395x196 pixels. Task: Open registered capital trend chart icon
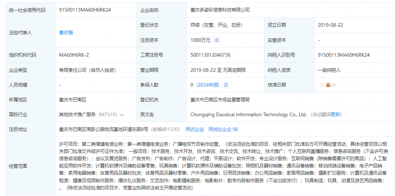pos(217,40)
